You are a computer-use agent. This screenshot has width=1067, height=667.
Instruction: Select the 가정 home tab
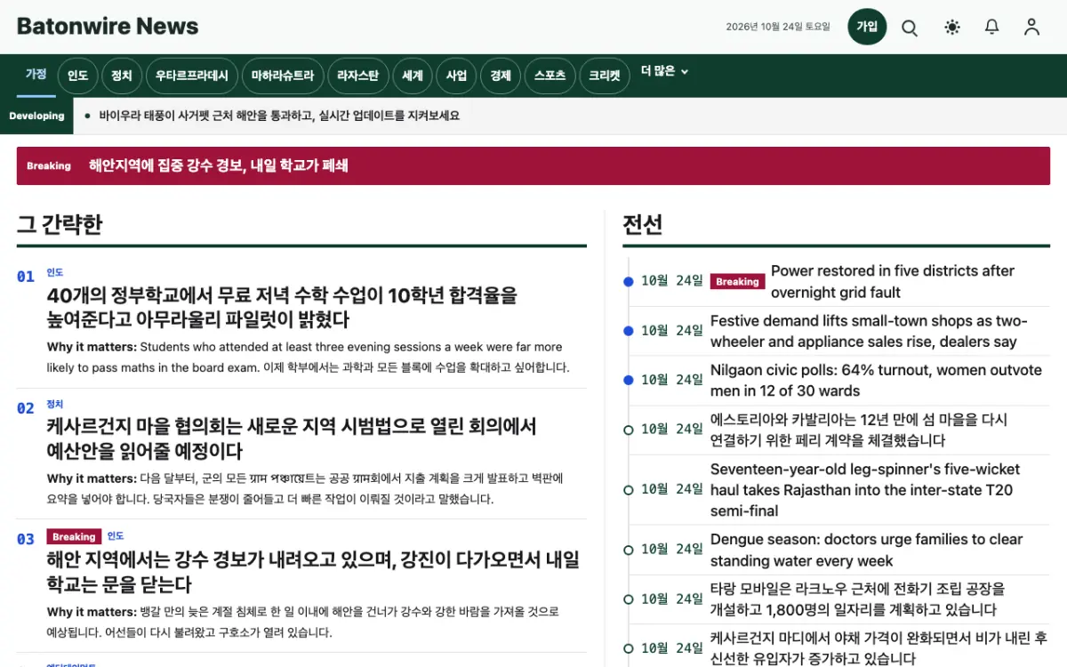tap(36, 74)
